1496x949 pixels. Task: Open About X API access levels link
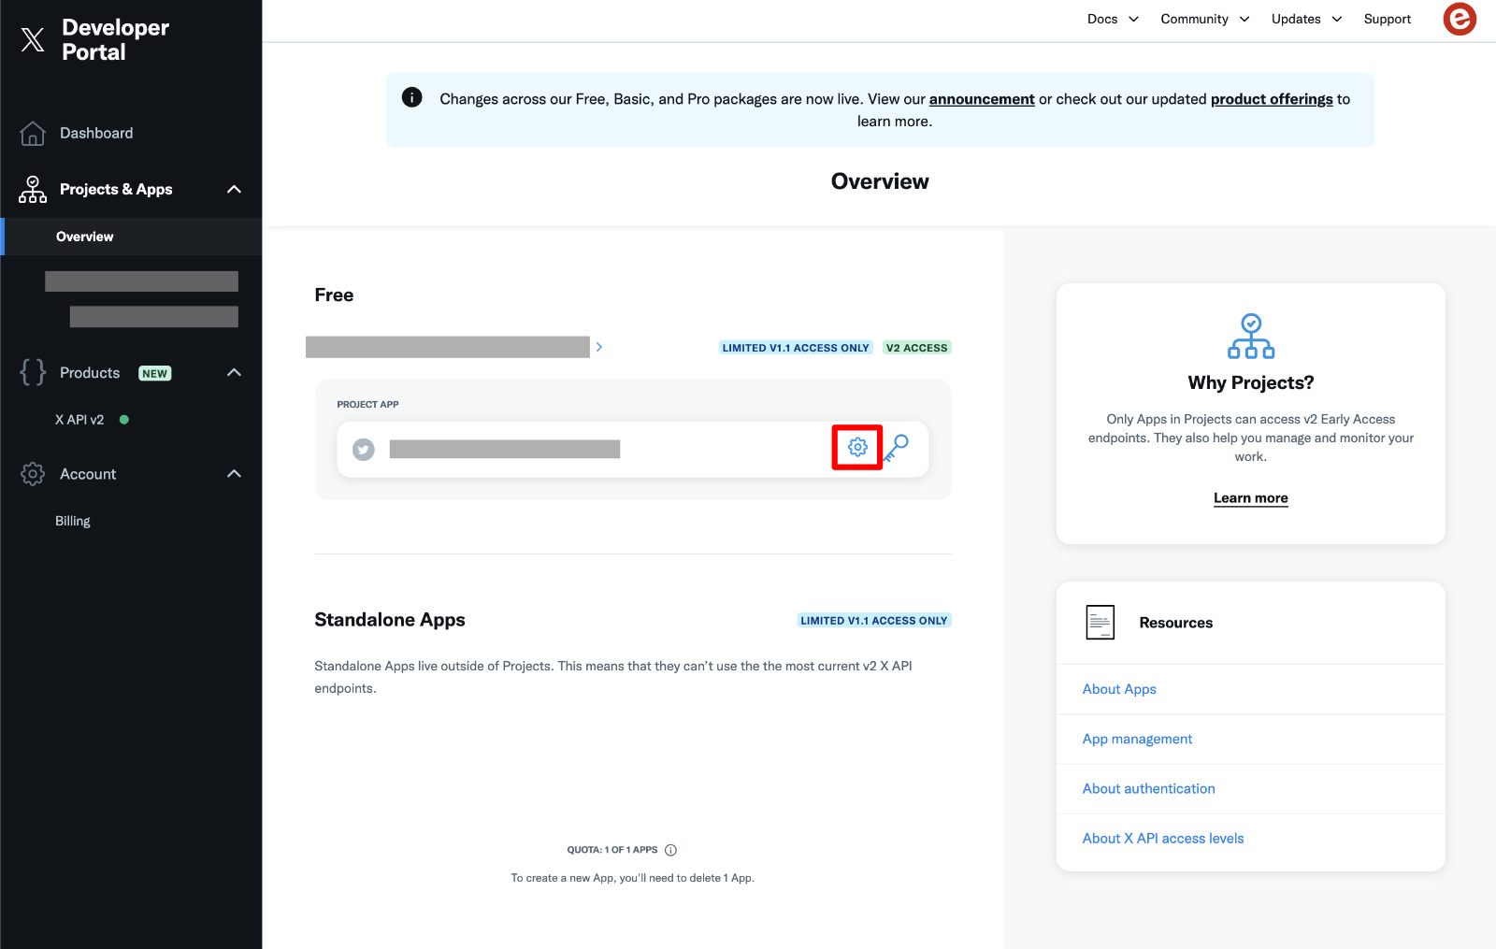tap(1163, 839)
